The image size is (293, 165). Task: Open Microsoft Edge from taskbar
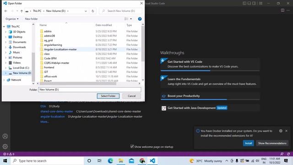[x=110, y=161]
